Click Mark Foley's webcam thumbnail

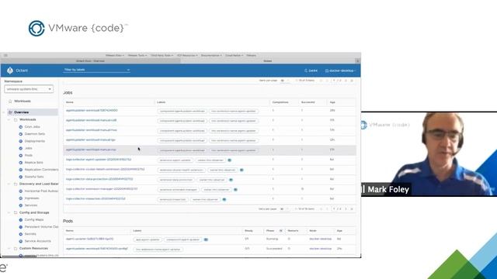click(x=429, y=154)
